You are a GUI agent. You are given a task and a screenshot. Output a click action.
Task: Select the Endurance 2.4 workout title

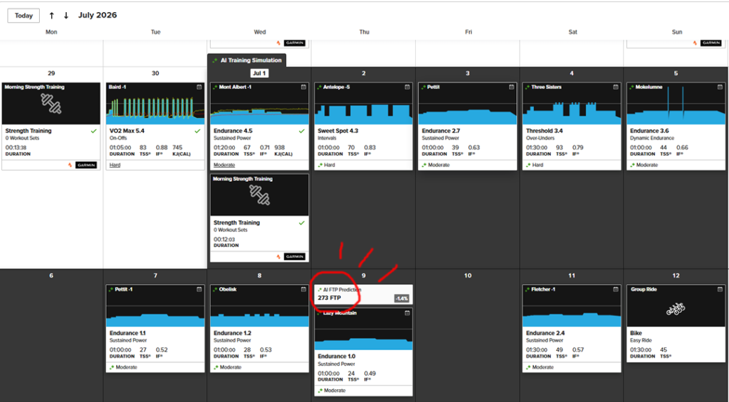(x=545, y=333)
